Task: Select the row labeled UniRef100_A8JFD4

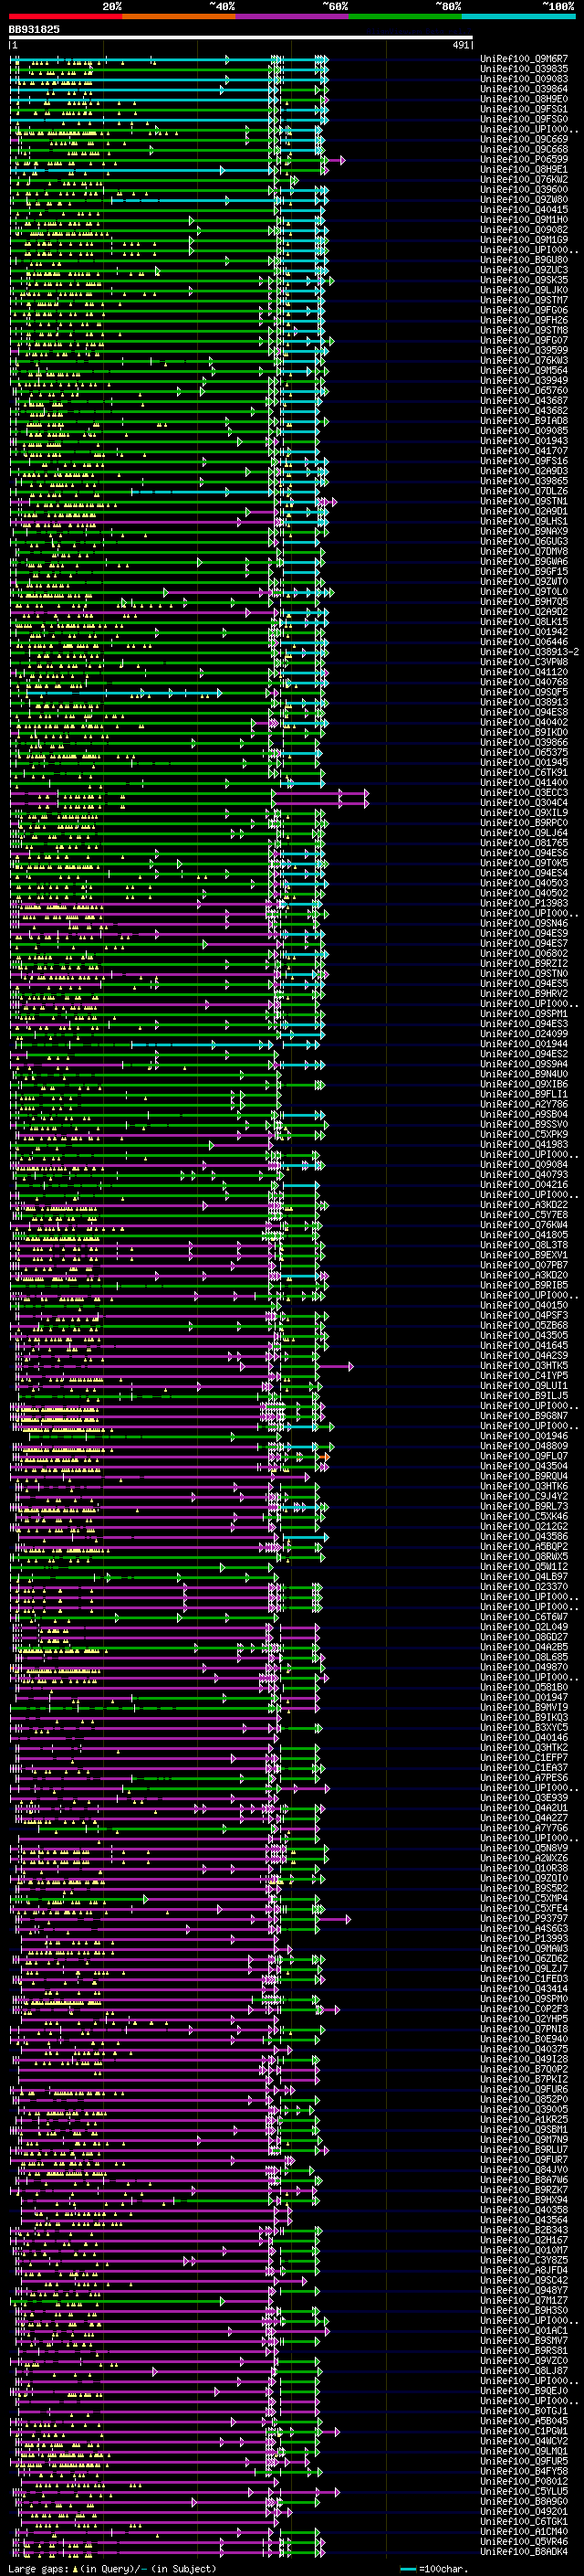Action: [x=524, y=2270]
